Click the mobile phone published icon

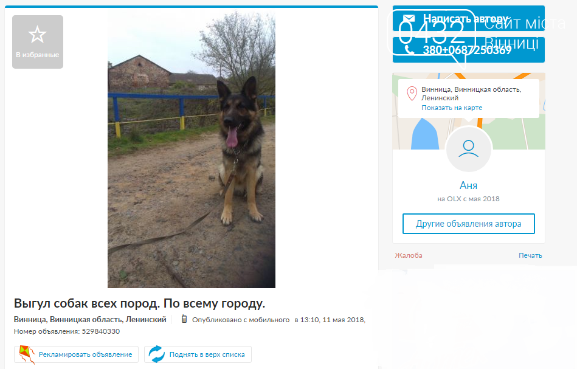coord(184,319)
